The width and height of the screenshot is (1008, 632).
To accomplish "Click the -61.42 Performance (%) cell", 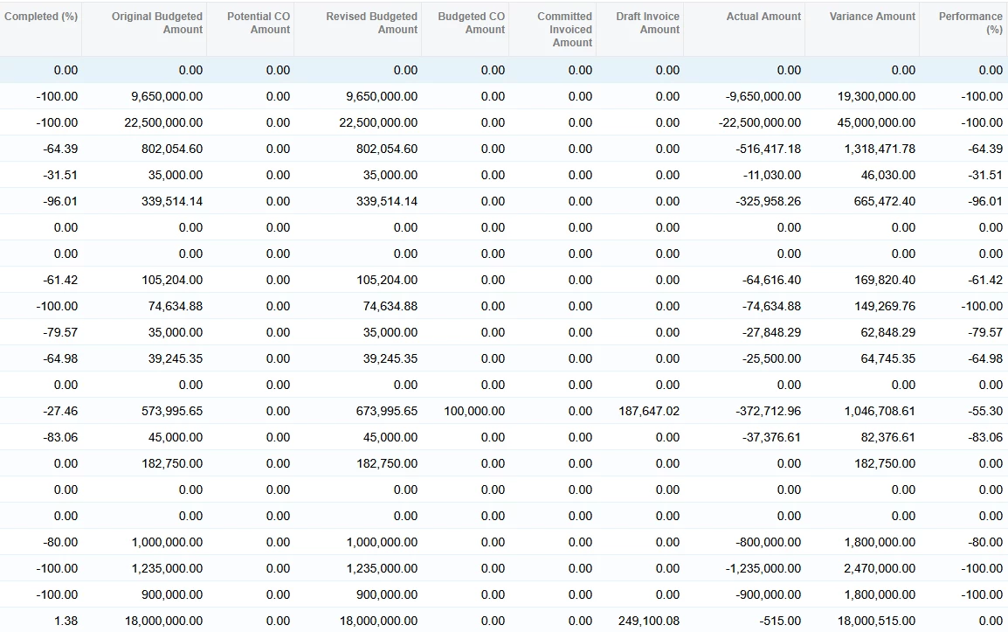I will [985, 280].
